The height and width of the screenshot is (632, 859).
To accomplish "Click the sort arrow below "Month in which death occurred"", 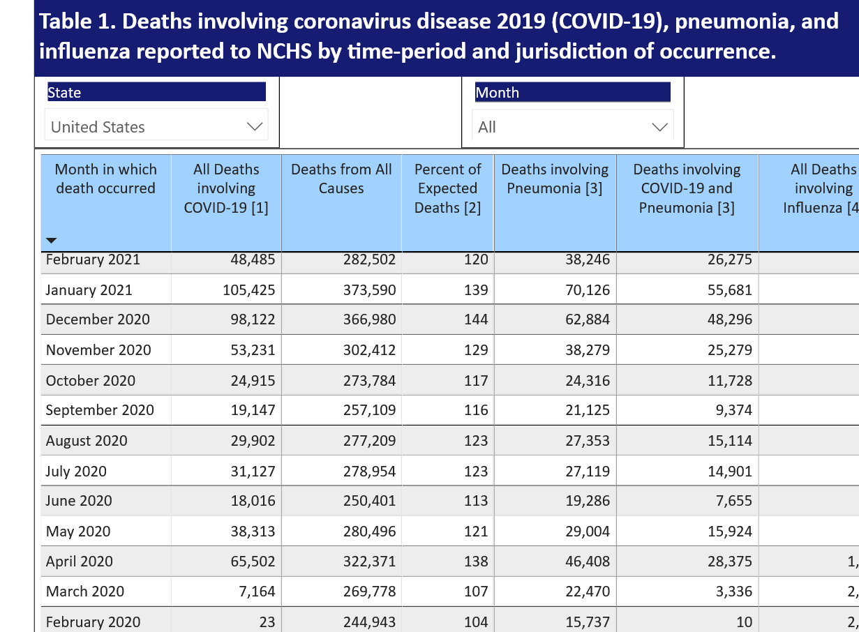I will pos(51,239).
